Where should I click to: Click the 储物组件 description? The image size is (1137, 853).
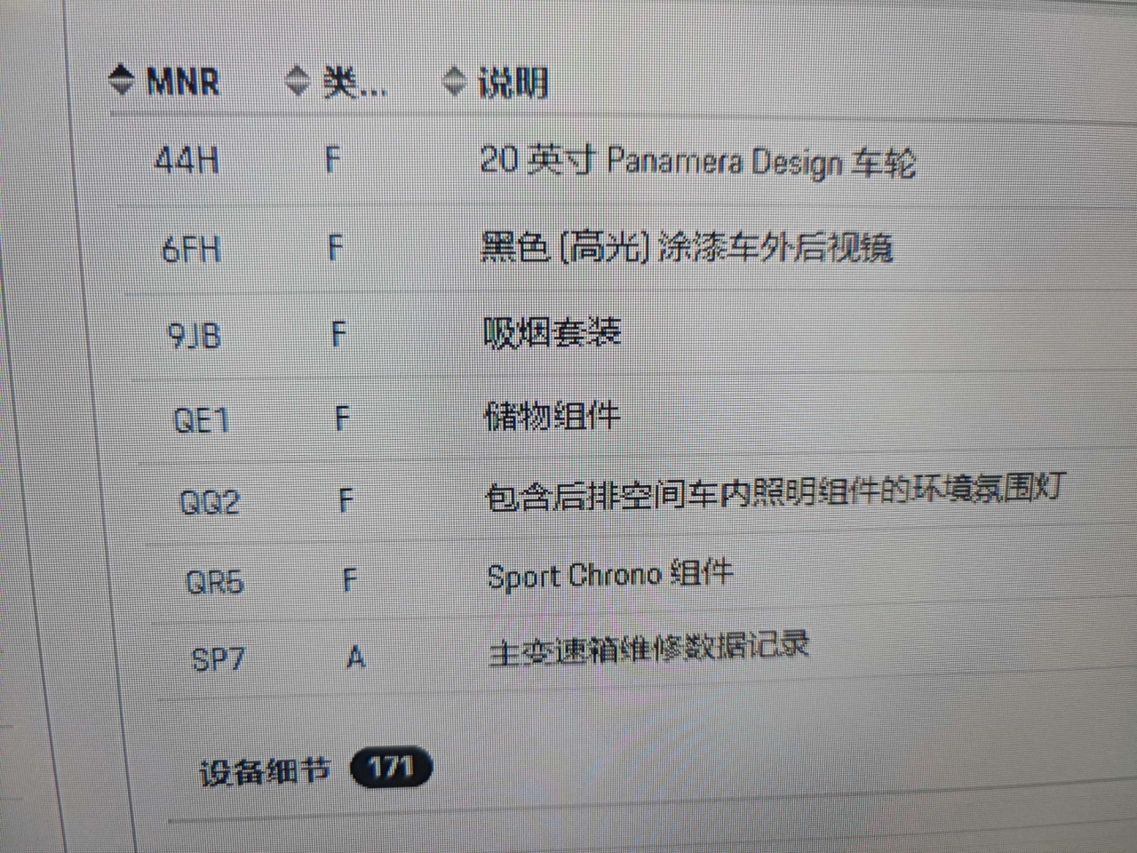click(x=552, y=415)
